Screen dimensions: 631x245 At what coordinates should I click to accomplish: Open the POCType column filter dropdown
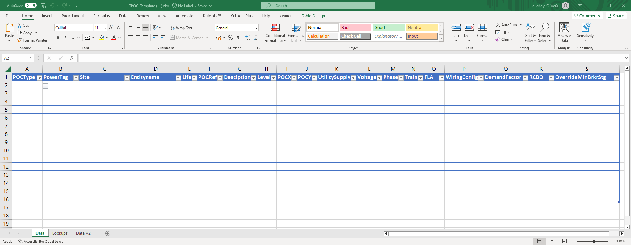click(x=39, y=78)
